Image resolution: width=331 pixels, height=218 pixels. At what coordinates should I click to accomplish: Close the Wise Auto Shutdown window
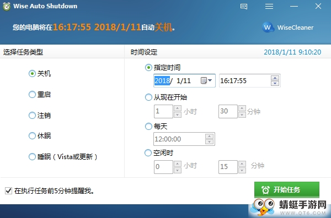point(318,6)
